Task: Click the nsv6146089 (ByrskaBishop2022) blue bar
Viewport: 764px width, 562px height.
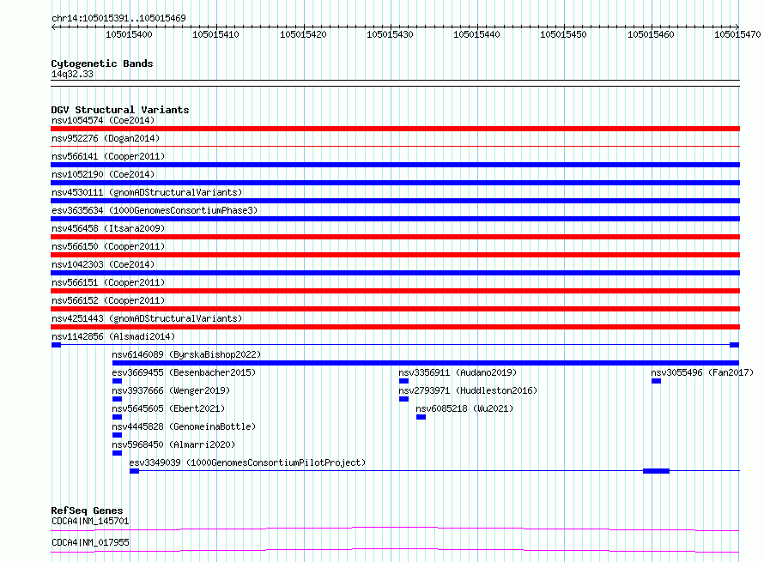Action: tap(426, 363)
